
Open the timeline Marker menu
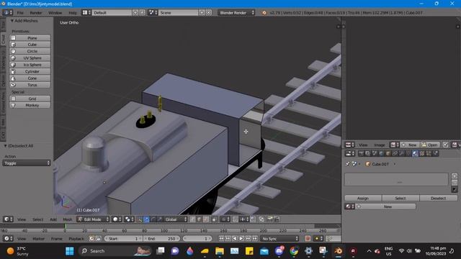pos(38,239)
